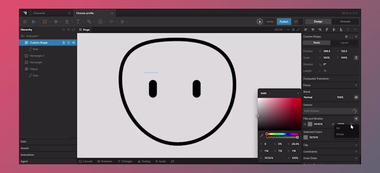Image resolution: width=380 pixels, height=173 pixels.
Task: Select the Bone tool in the toolbar
Action: coord(89,22)
